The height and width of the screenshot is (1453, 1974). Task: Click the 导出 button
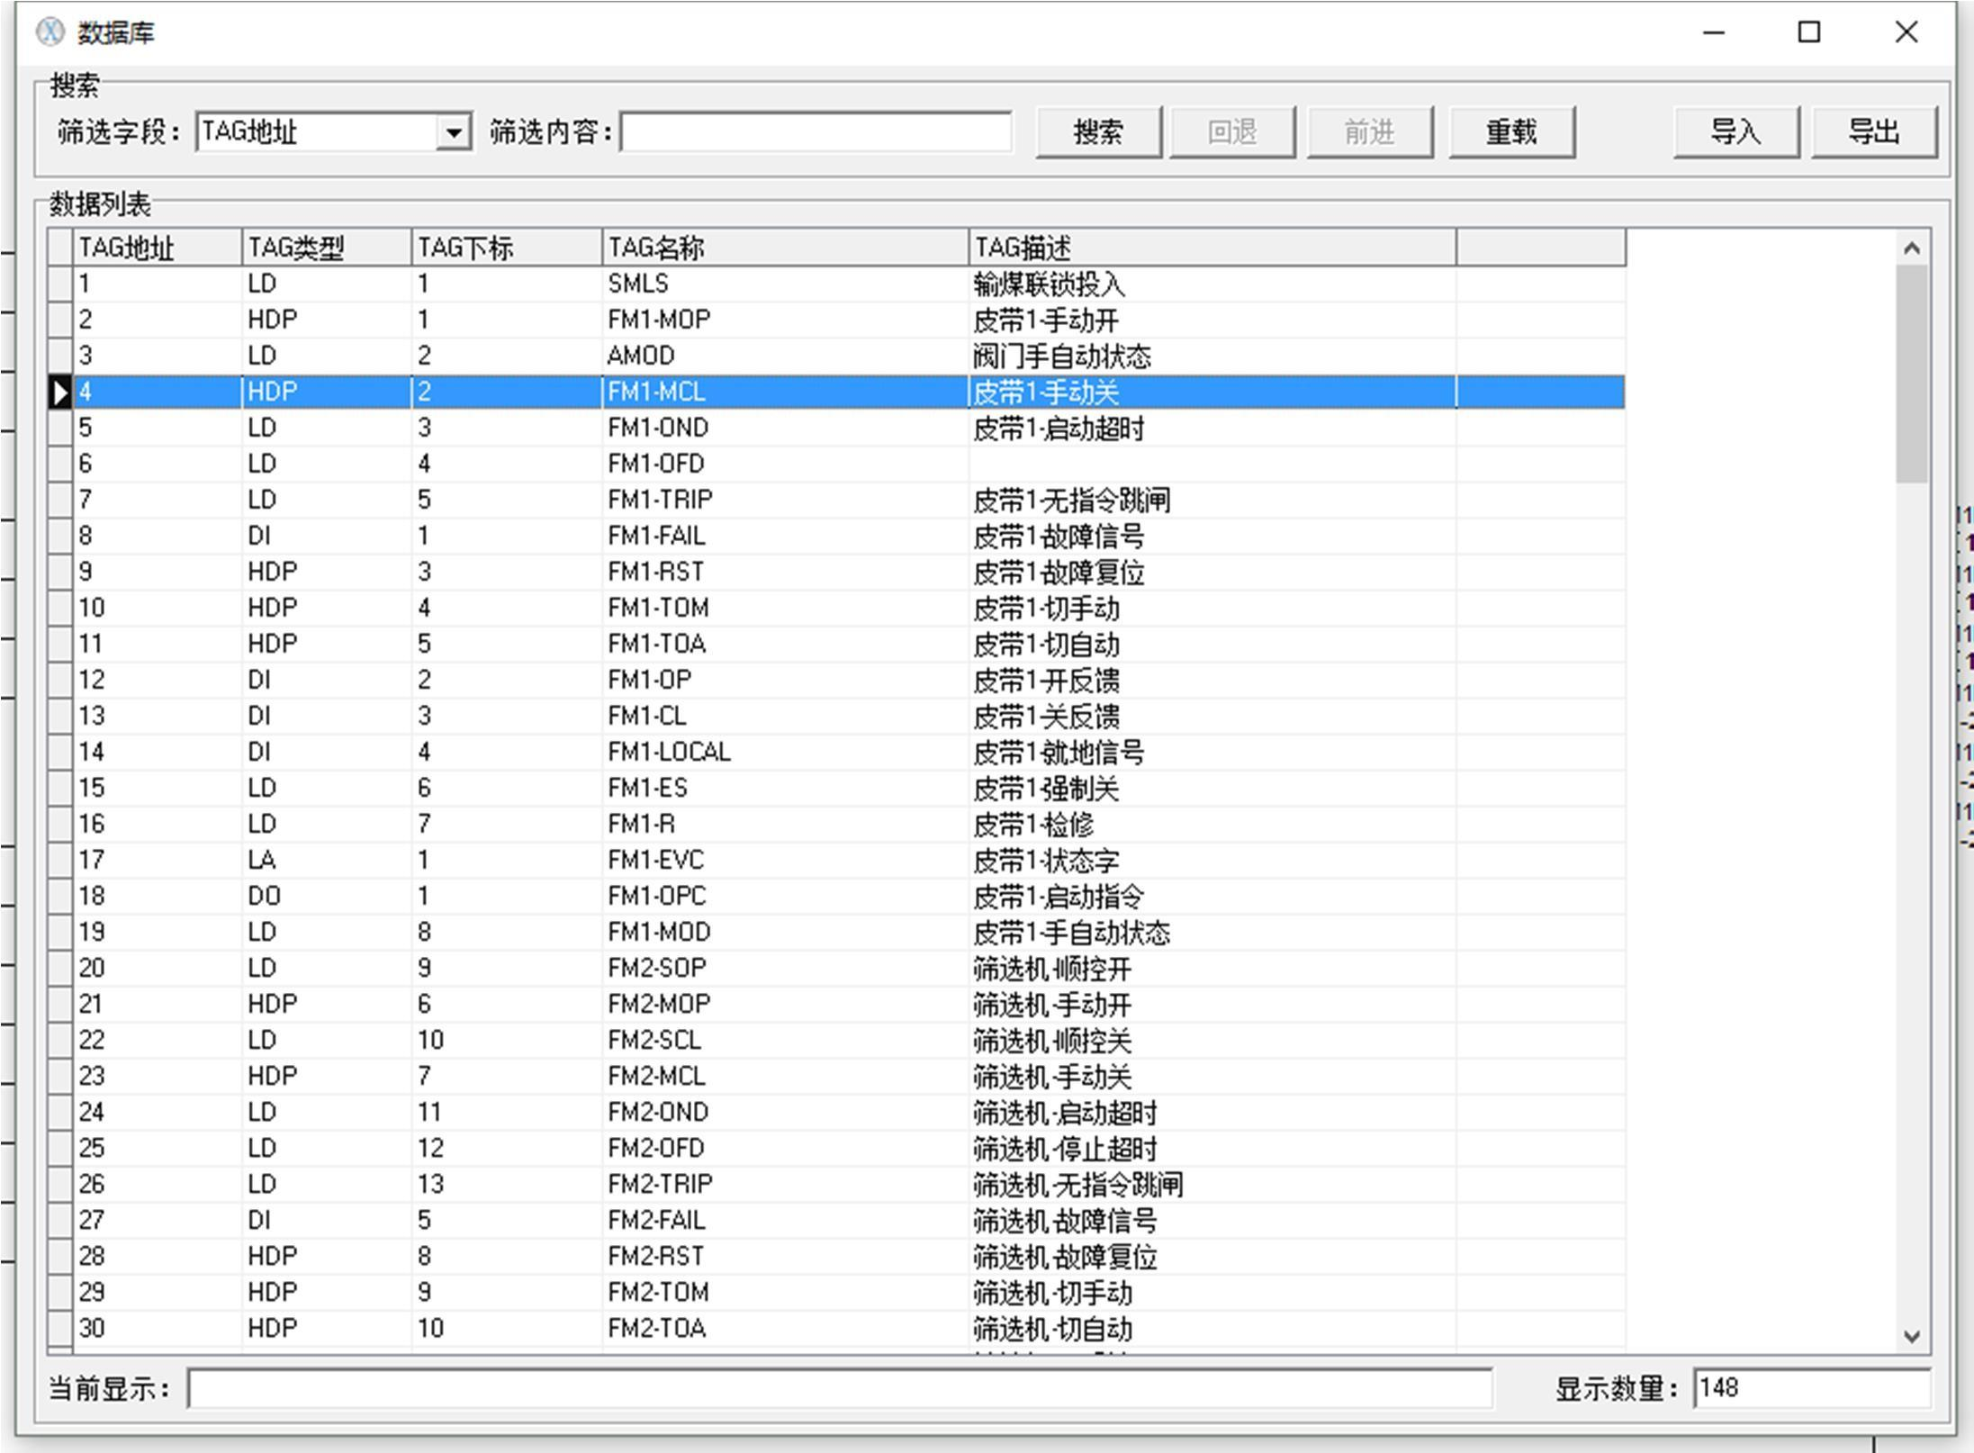(x=1873, y=133)
